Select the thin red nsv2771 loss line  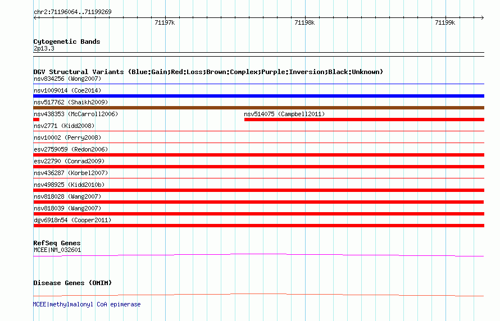point(258,131)
